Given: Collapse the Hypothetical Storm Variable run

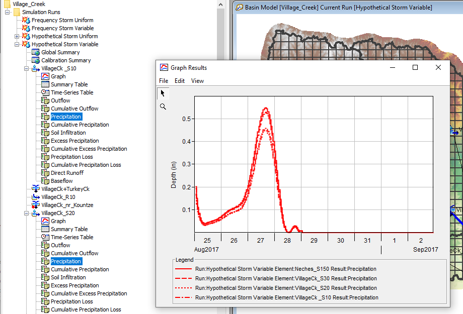Looking at the screenshot, I should click(17, 44).
